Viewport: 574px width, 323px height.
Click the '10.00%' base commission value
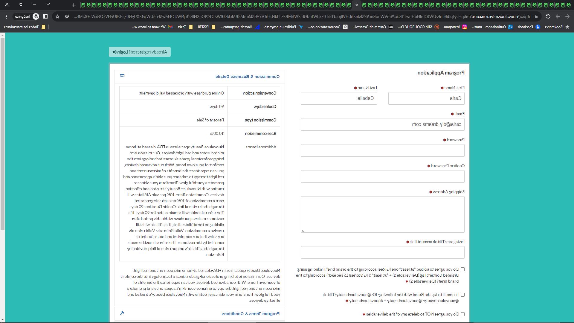pos(217,134)
